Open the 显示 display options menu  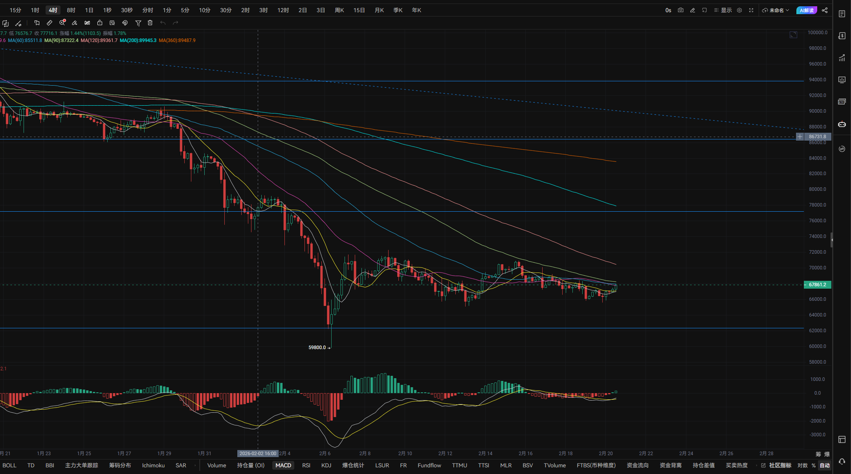[723, 10]
